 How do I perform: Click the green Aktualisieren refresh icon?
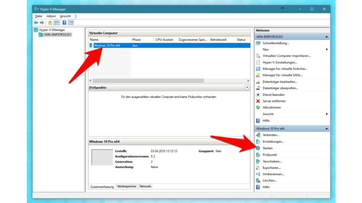click(x=258, y=107)
